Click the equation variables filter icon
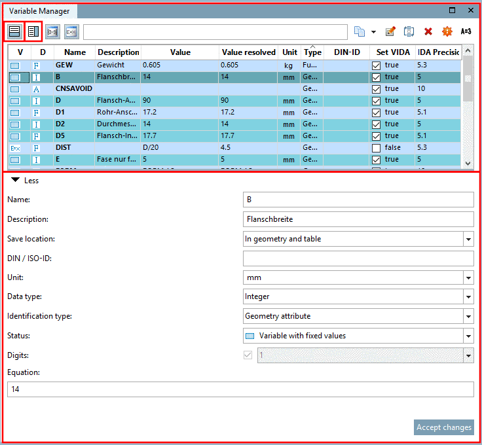 coord(71,31)
